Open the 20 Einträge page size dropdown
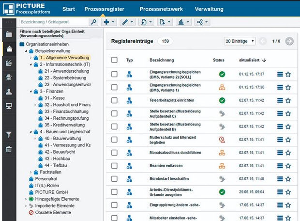The width and height of the screenshot is (300, 221). pos(240,41)
